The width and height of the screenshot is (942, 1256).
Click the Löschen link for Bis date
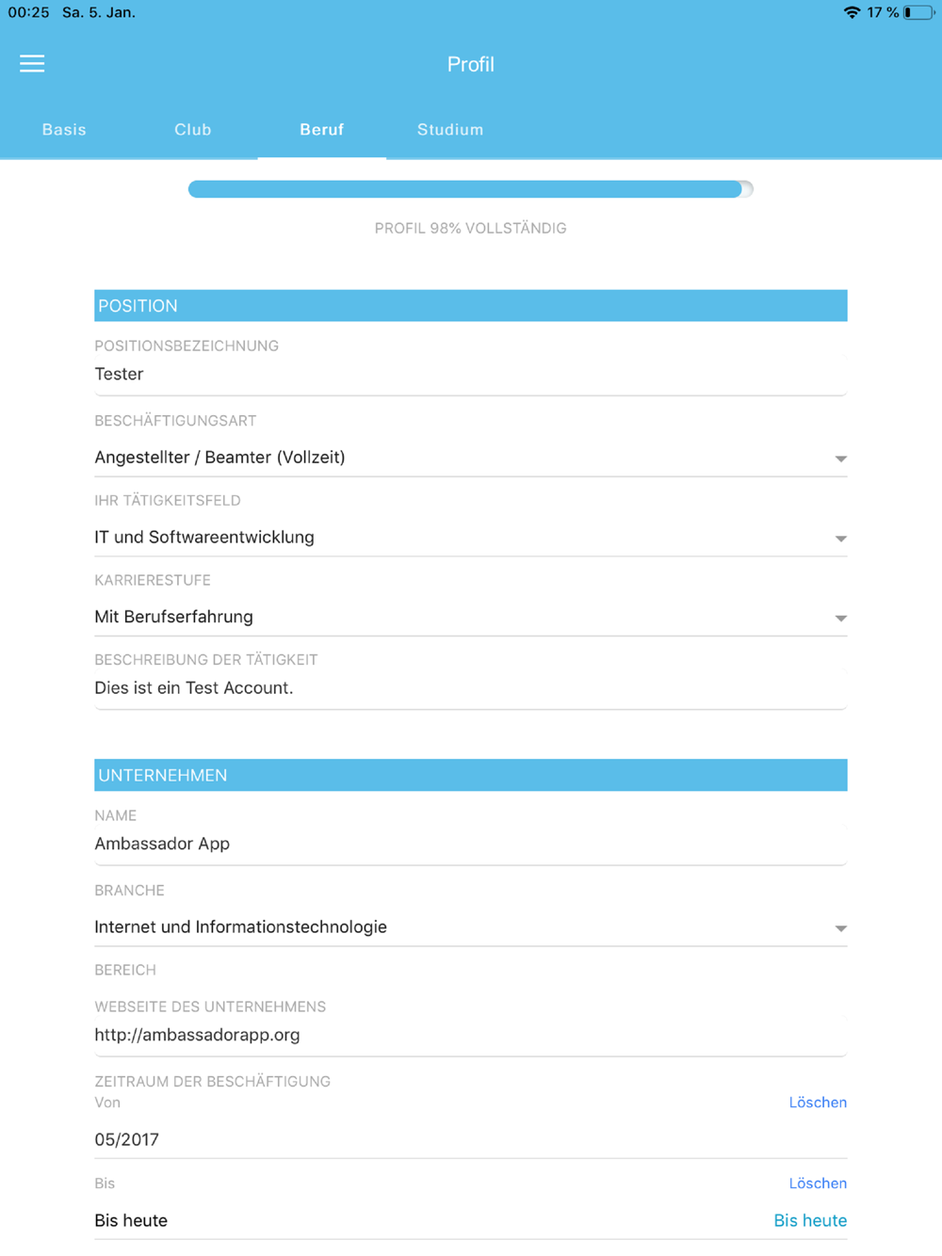818,1184
